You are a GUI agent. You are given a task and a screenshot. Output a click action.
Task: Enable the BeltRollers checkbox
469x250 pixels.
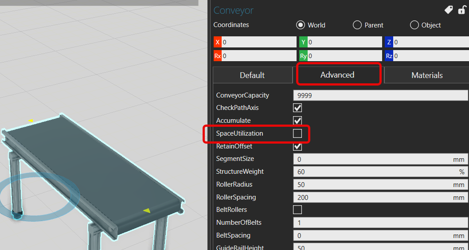click(297, 210)
